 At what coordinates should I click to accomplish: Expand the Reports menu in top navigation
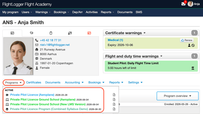point(108,12)
